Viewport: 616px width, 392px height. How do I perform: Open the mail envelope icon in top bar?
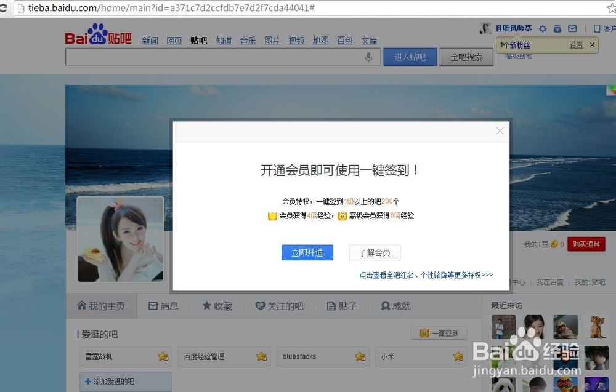[572, 29]
